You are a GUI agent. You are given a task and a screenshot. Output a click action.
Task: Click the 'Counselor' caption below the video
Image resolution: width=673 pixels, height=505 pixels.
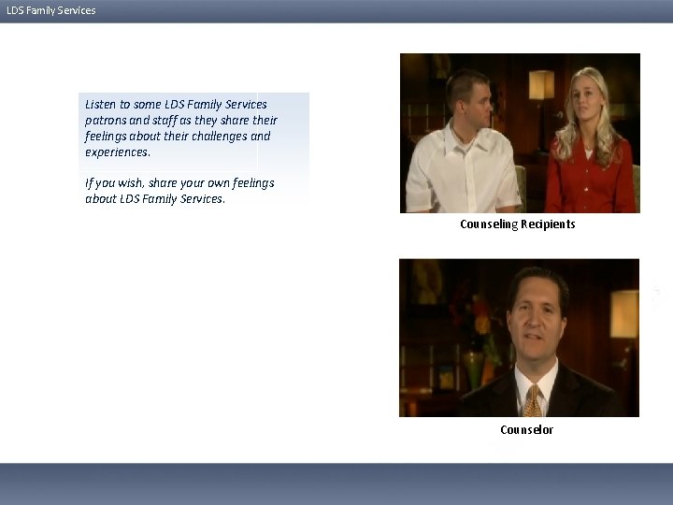[526, 429]
